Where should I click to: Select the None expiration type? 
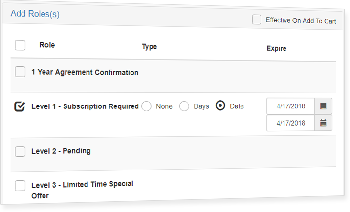(146, 106)
